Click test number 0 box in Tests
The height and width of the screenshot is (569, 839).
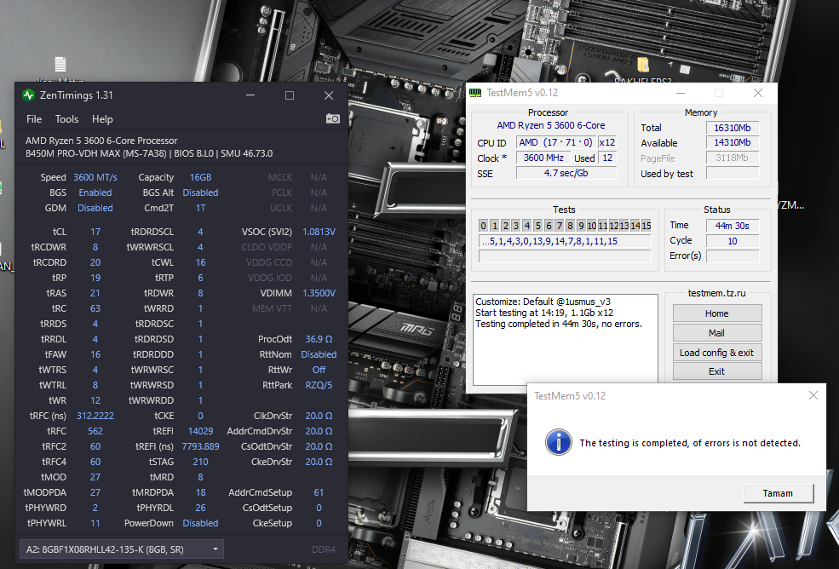point(483,226)
